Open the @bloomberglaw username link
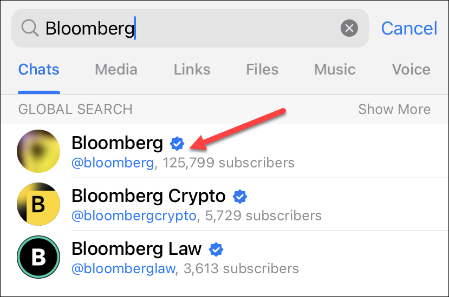 tap(124, 268)
